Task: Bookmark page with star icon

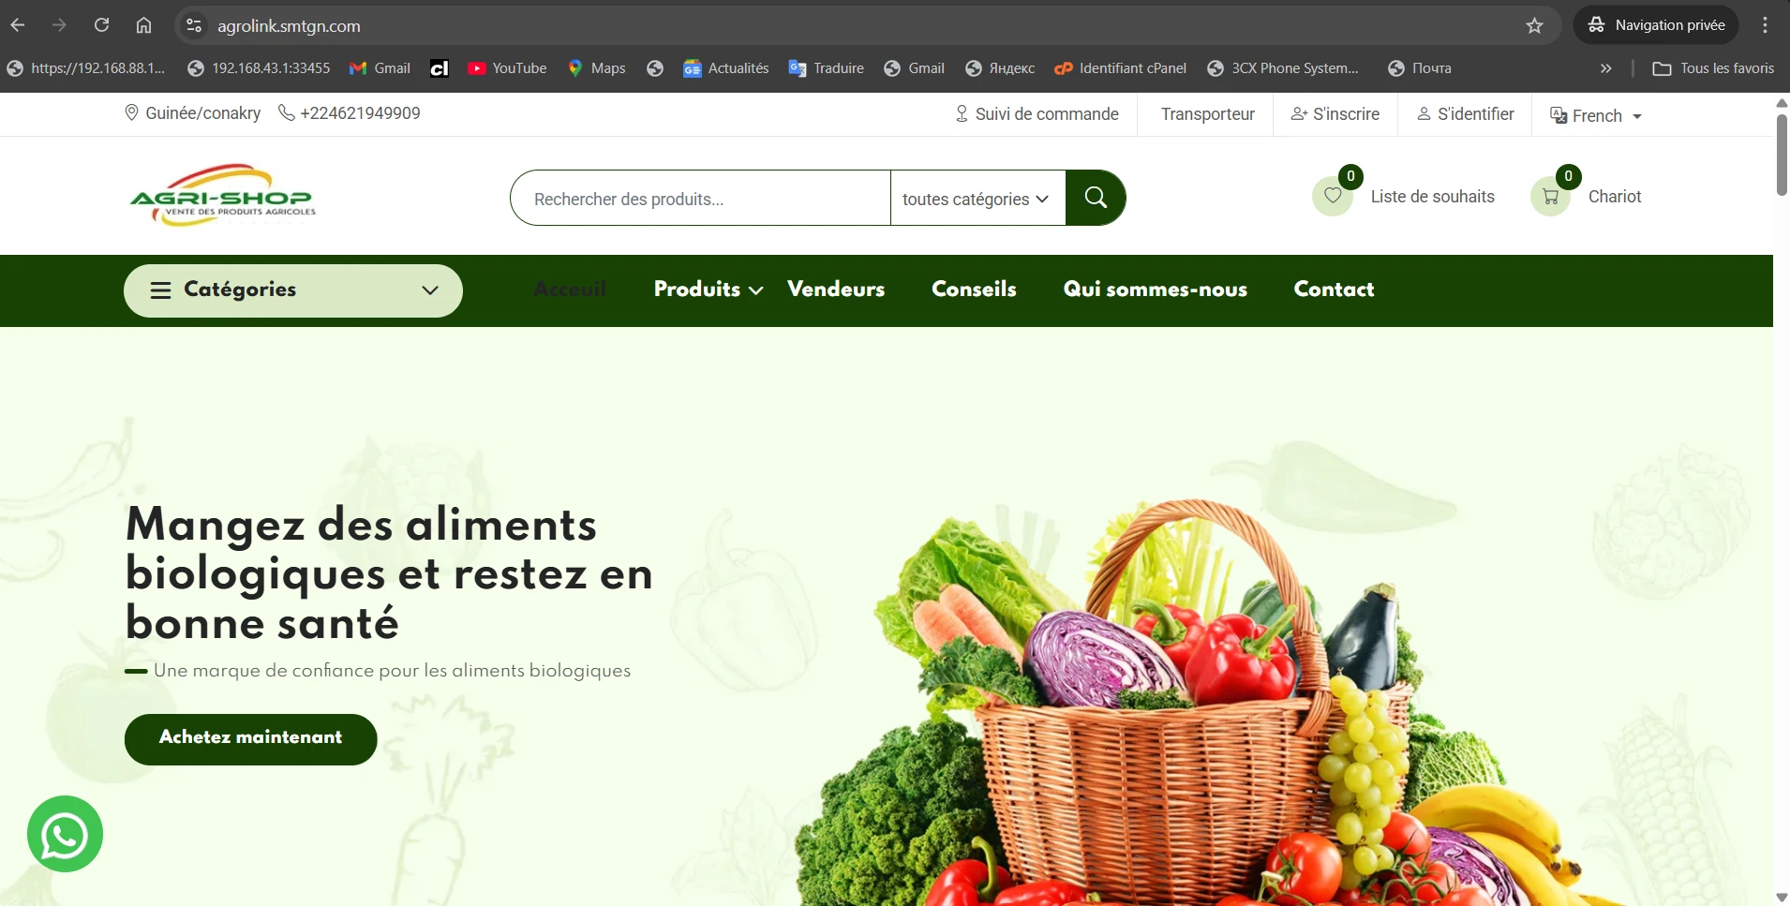Action: click(1534, 25)
